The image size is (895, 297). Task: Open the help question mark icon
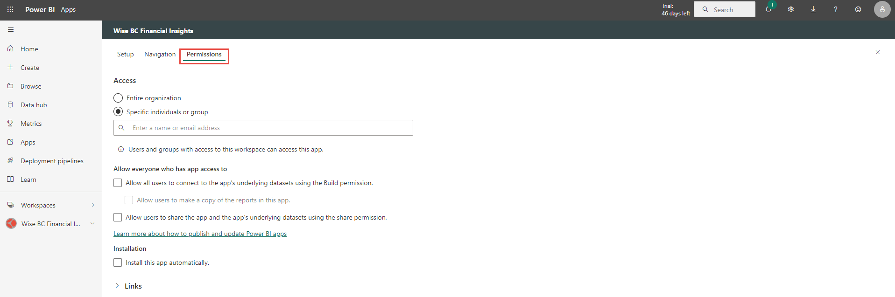[x=836, y=9]
